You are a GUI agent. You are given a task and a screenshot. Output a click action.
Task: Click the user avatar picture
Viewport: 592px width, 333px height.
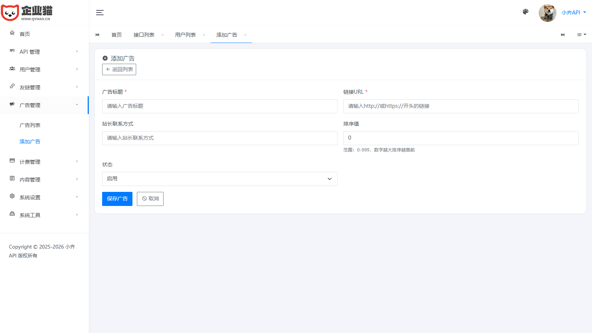pos(547,13)
